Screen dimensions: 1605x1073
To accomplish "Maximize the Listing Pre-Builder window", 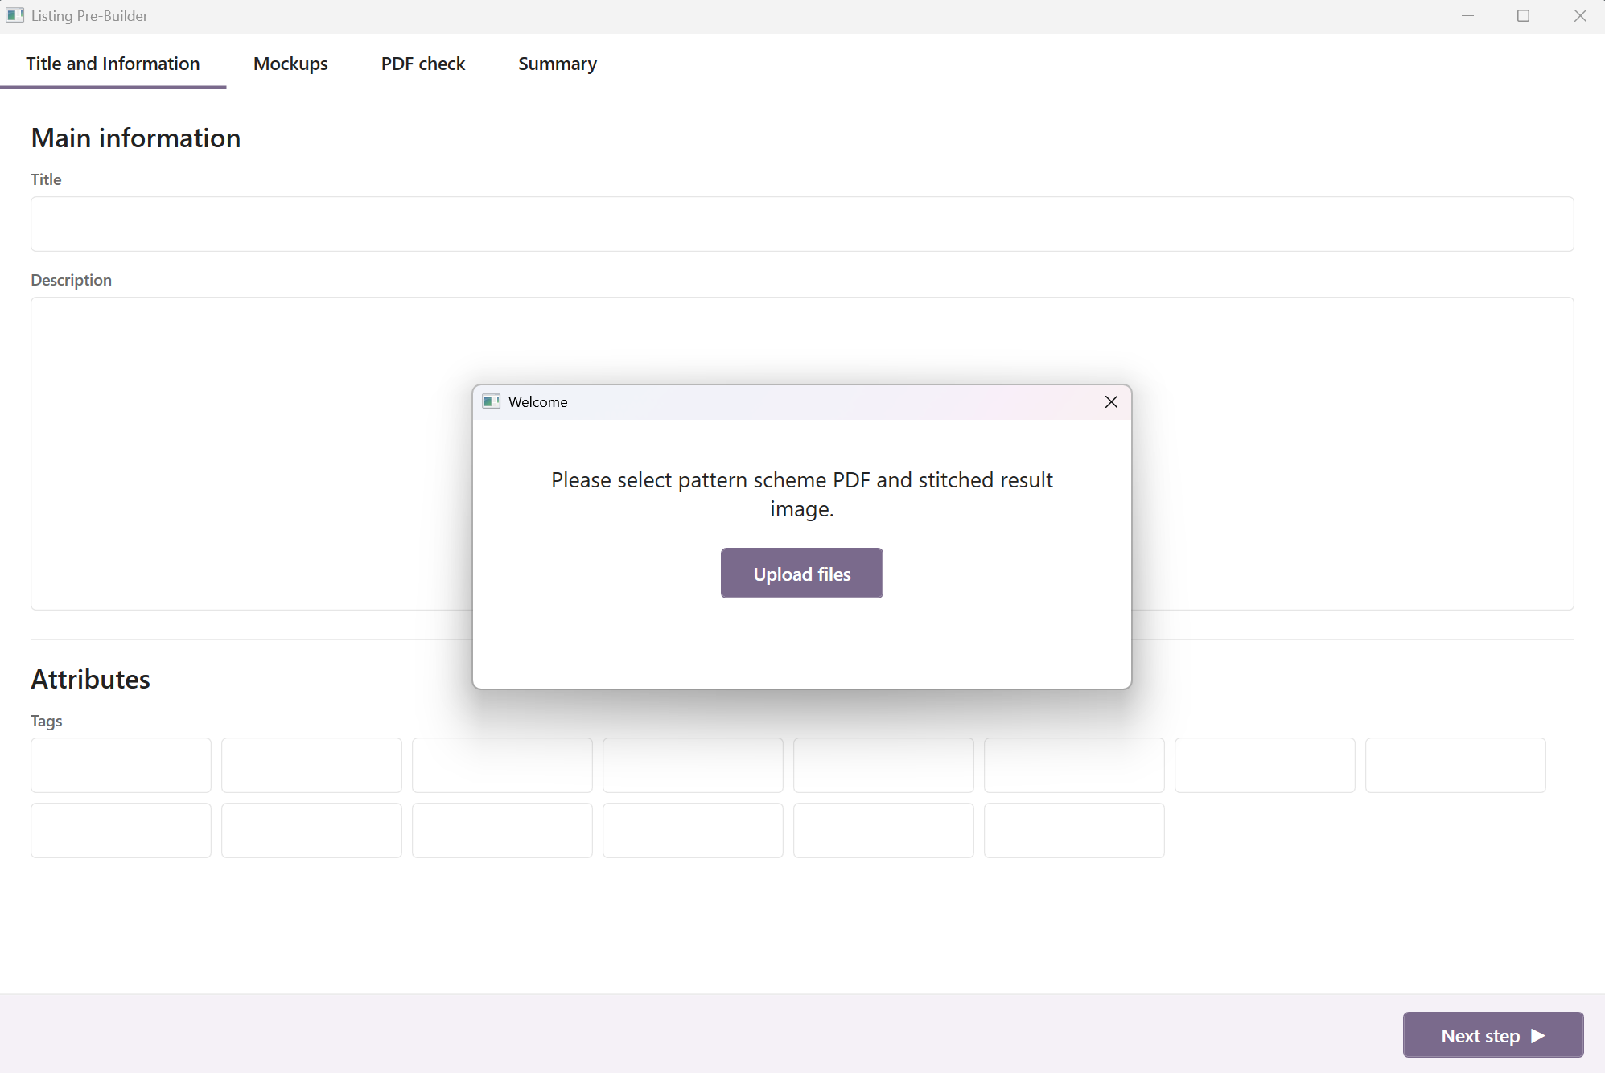I will coord(1523,16).
